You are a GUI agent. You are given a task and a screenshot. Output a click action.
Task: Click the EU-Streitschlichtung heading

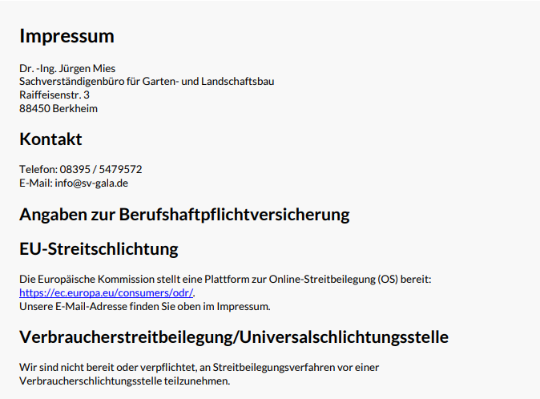pyautogui.click(x=99, y=248)
